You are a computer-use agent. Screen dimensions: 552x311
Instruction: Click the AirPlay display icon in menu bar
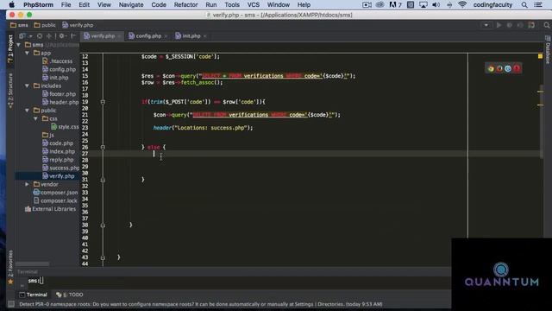(x=423, y=5)
